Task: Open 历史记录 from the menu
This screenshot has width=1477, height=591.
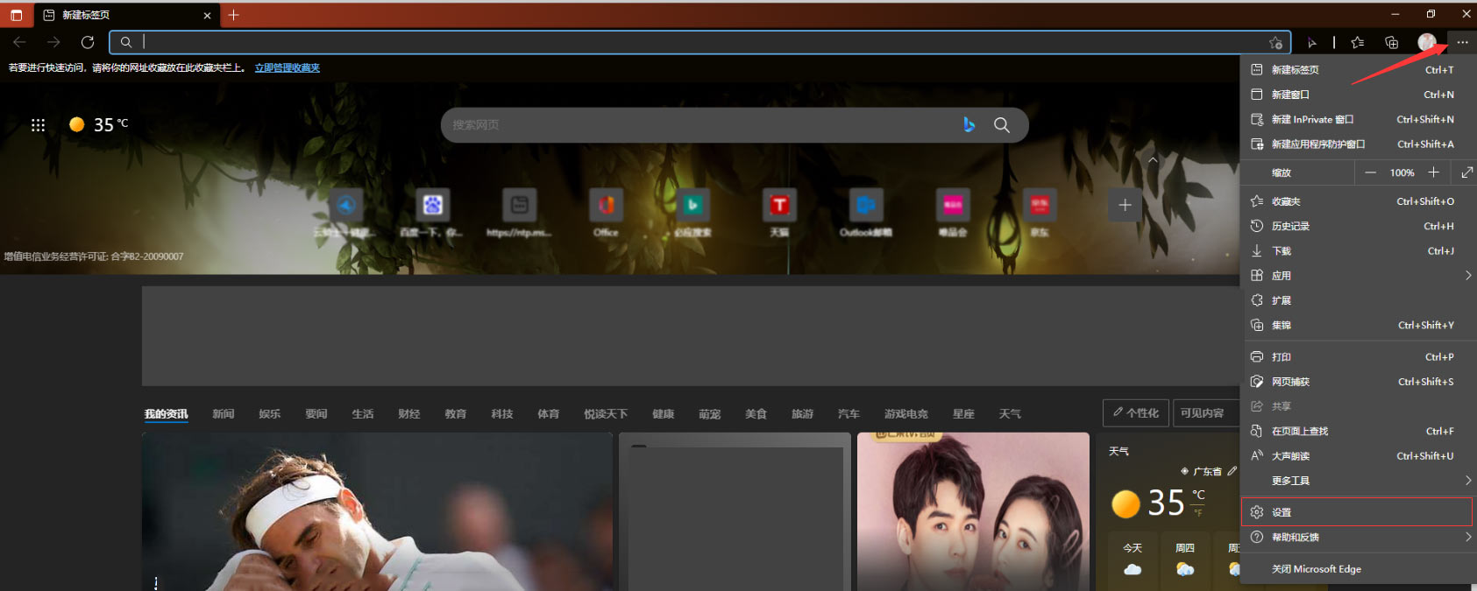Action: (1356, 226)
